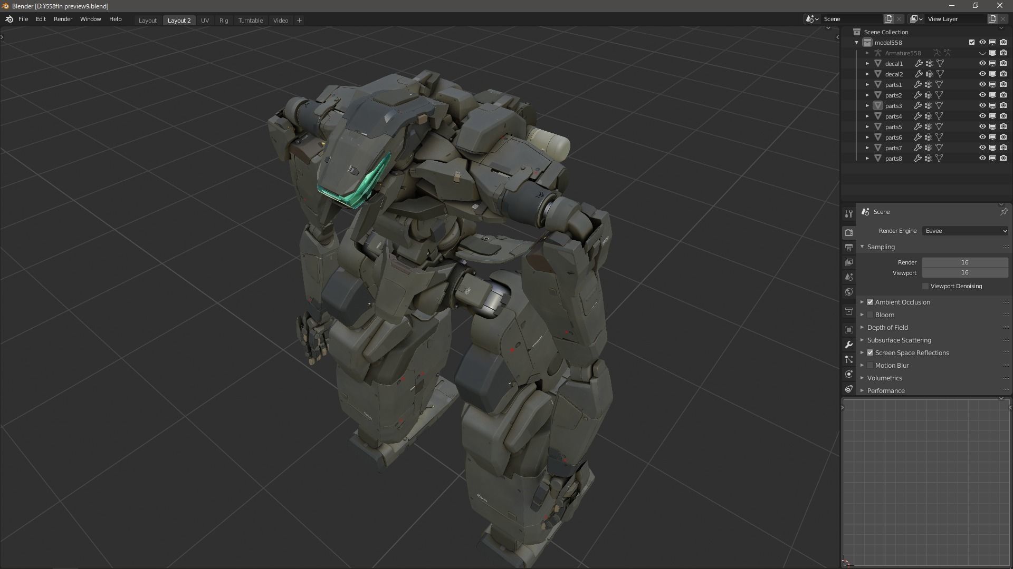Expand the Volumetrics panel
This screenshot has width=1013, height=569.
862,378
